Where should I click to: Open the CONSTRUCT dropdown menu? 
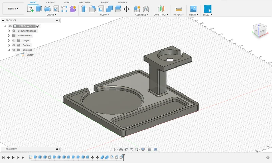[x=161, y=15]
